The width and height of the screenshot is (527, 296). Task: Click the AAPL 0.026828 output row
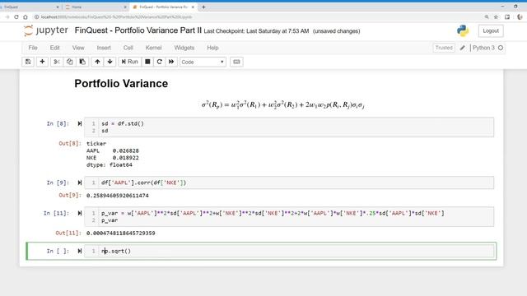pos(113,150)
